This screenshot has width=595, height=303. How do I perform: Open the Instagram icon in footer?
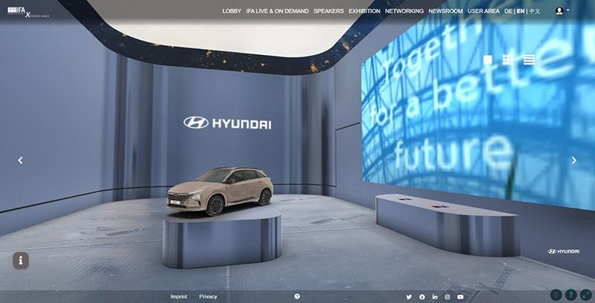point(447,297)
